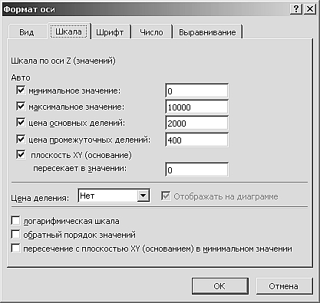320x303 pixels.
Task: Check пересечение с плоскостью XY в минимальном значении
Action: tap(15, 249)
